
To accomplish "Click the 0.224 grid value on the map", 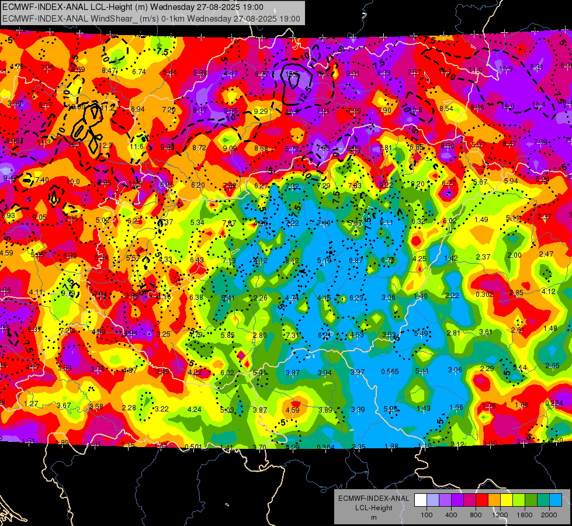I will point(554,403).
